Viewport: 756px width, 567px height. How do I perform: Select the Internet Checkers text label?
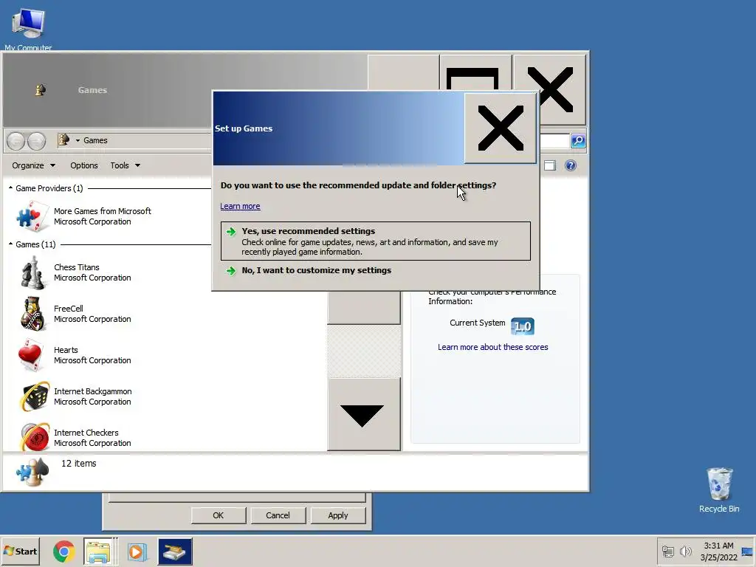[86, 433]
